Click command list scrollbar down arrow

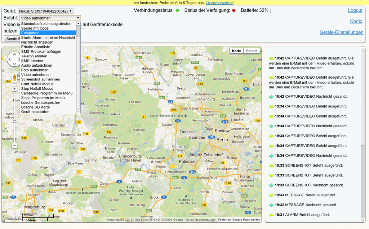pos(78,112)
